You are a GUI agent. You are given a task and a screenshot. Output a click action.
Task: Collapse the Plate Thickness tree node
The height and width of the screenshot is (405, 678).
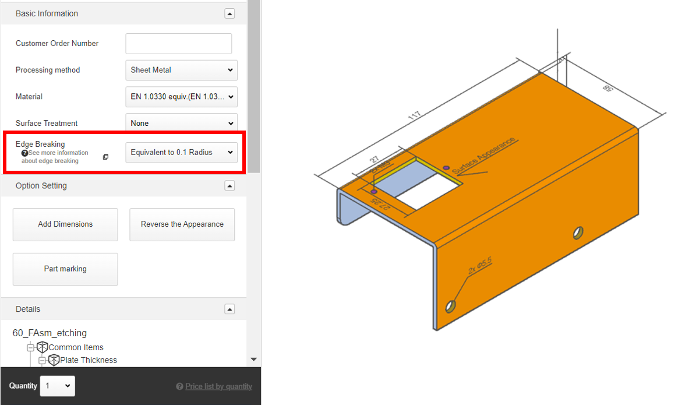pyautogui.click(x=42, y=360)
